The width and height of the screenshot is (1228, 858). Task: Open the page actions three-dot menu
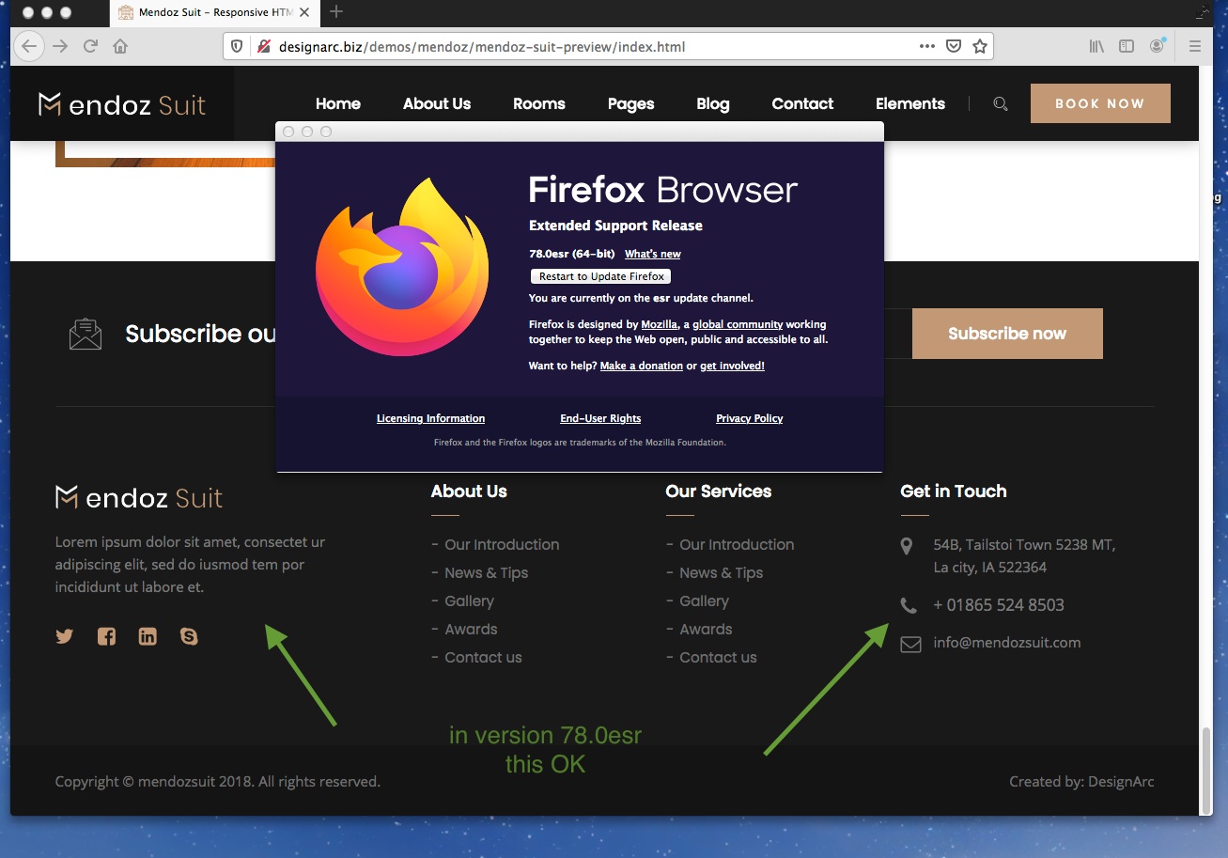(x=927, y=46)
